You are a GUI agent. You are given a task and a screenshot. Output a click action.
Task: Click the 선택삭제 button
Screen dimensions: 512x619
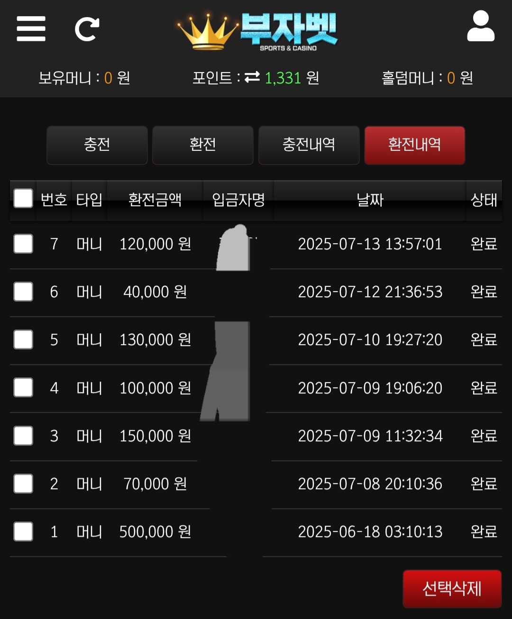point(452,589)
